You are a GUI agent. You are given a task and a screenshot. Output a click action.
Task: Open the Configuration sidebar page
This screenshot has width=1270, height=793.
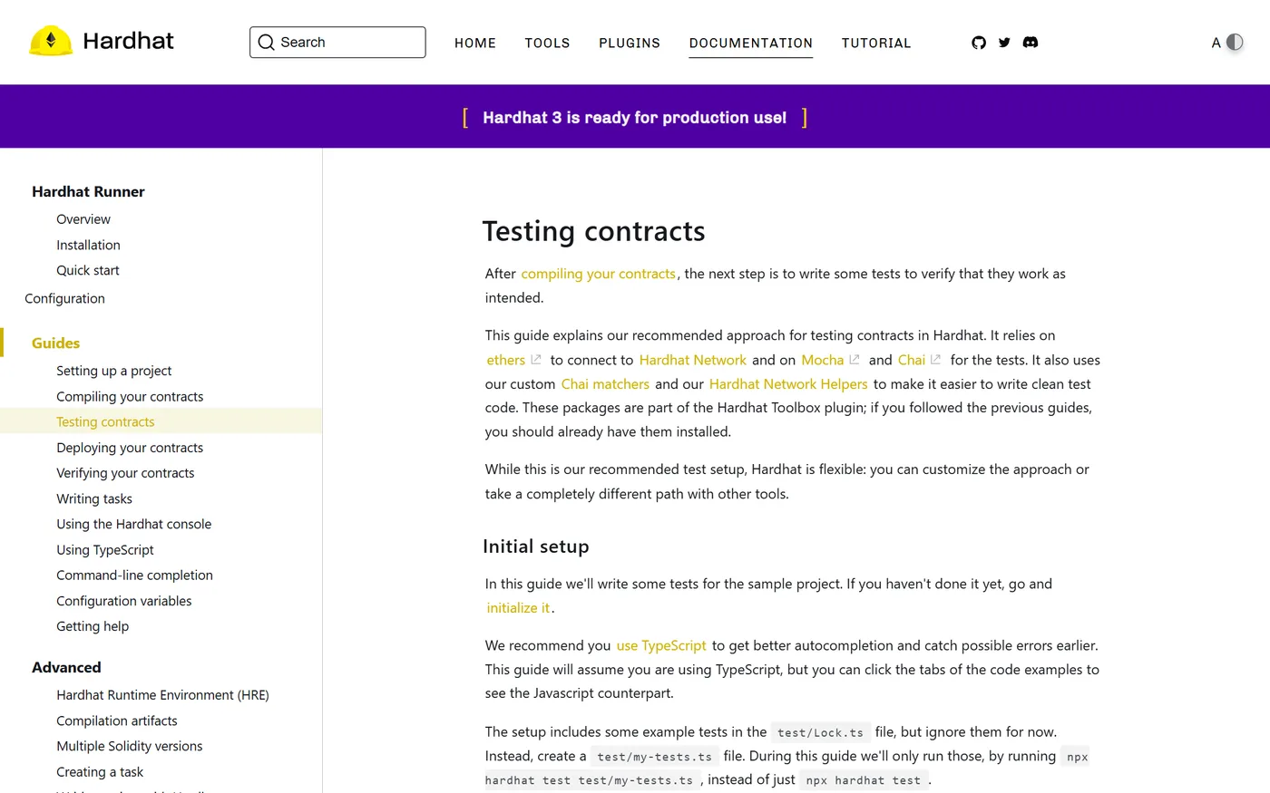coord(64,298)
